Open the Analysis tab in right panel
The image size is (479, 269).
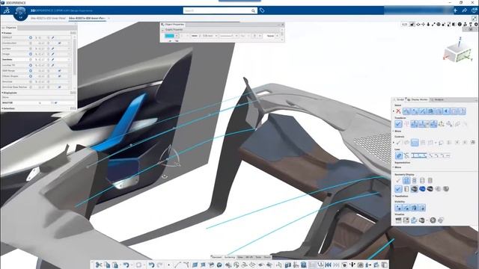437,99
